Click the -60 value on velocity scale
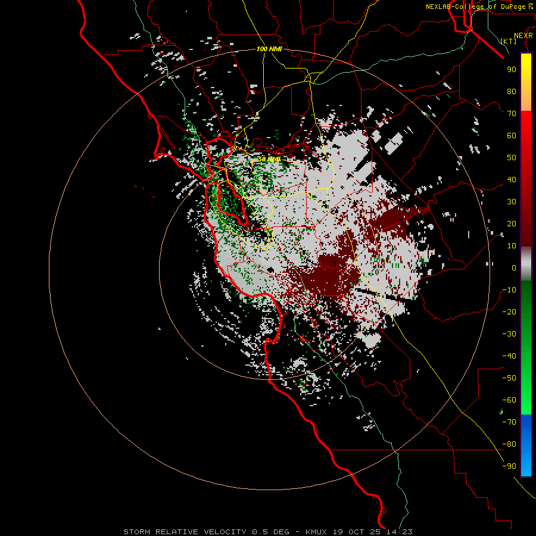This screenshot has height=536, width=536. pyautogui.click(x=509, y=400)
